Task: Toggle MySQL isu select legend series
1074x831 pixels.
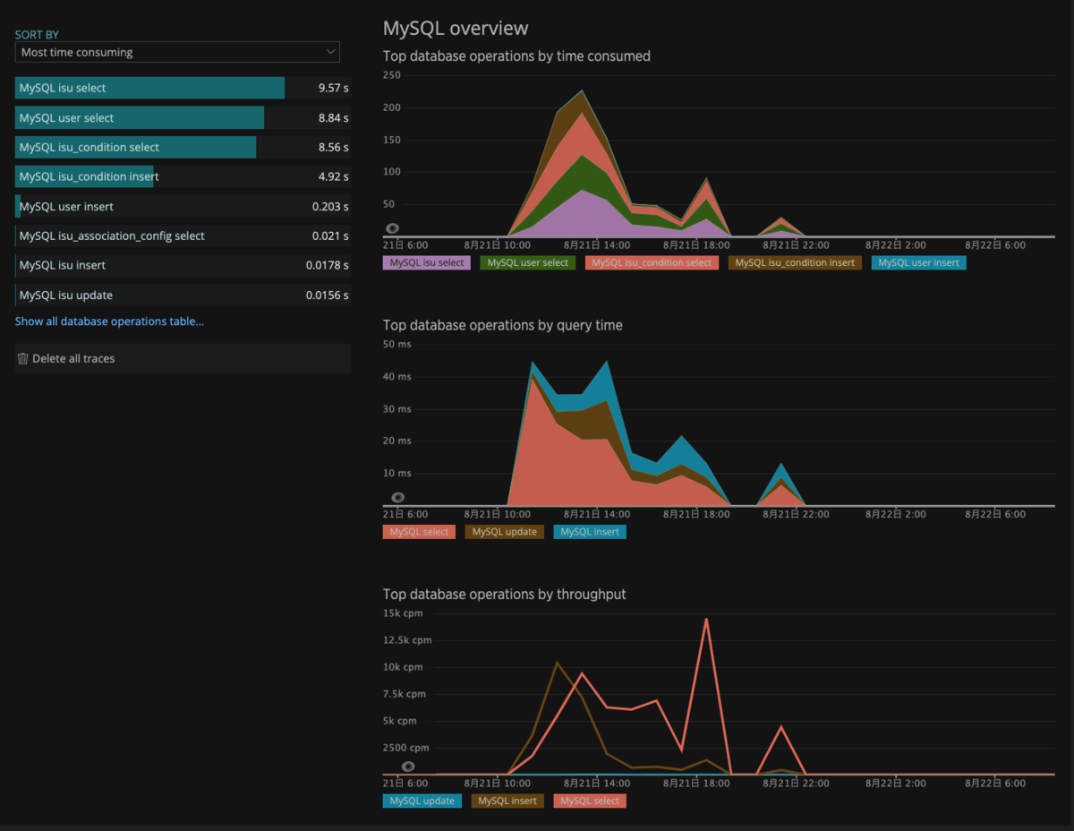Action: click(427, 263)
